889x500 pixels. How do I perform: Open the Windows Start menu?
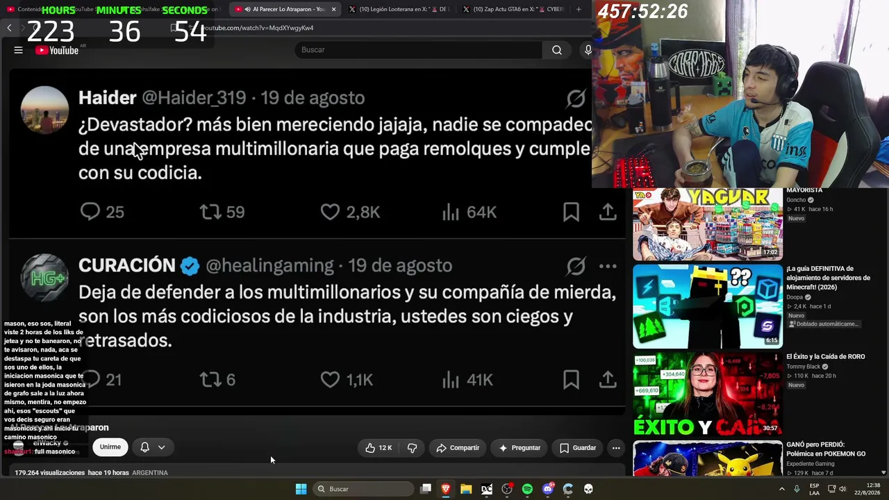(301, 489)
